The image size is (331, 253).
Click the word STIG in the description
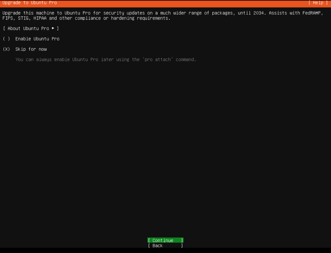coord(23,18)
